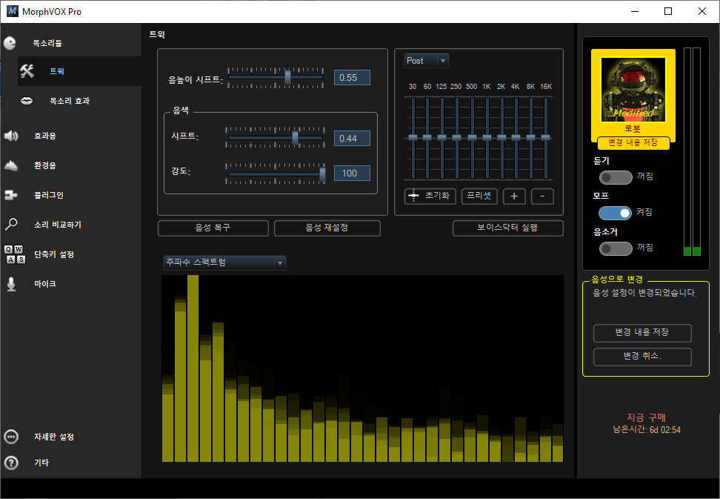This screenshot has width=720, height=499.
Task: Click the wrench icon for 트윅
Action: (27, 71)
